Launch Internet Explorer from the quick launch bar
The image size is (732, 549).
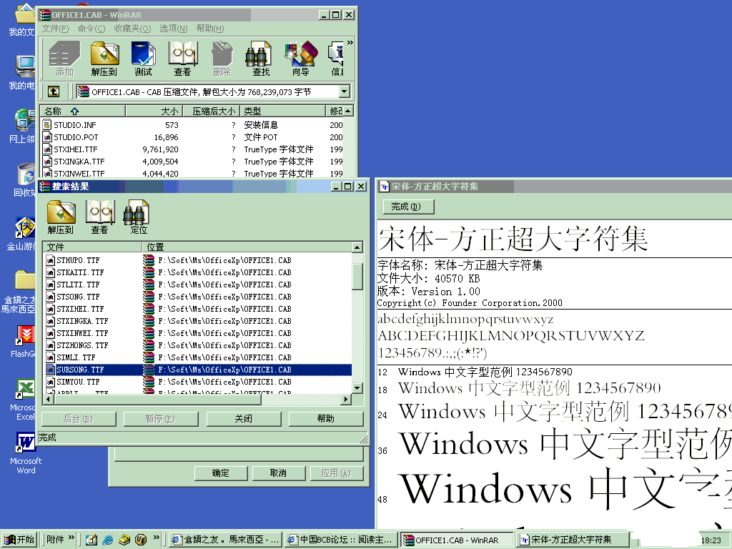(108, 540)
